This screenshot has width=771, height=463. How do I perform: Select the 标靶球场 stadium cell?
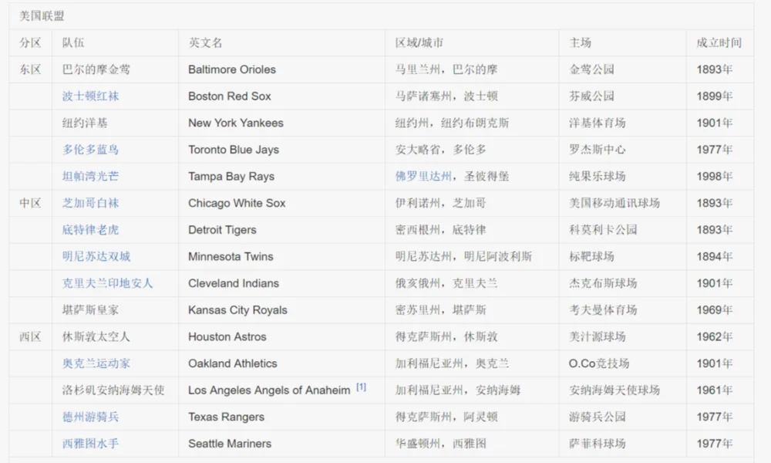pyautogui.click(x=591, y=256)
